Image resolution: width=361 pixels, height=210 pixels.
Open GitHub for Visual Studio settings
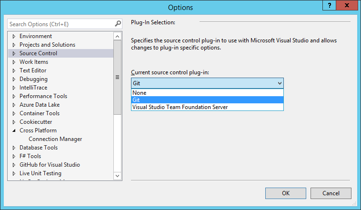pyautogui.click(x=50, y=165)
